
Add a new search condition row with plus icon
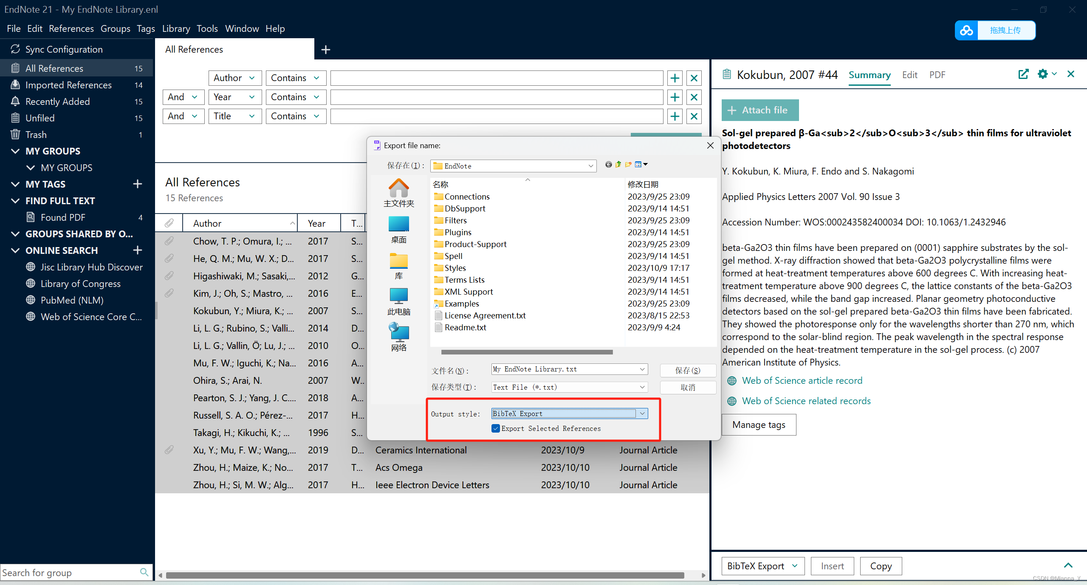click(x=674, y=78)
